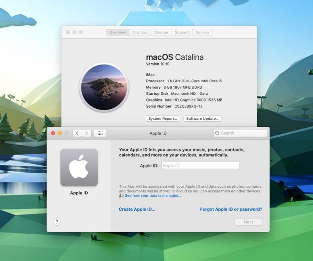
Task: Click the Apple ID window title
Action: (158, 133)
